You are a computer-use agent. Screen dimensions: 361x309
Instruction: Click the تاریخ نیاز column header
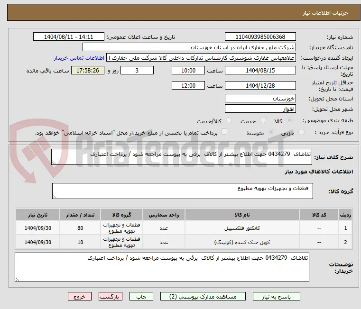38,215
